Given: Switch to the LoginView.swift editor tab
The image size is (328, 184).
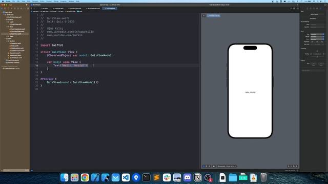Looking at the screenshot, I should [58, 8].
